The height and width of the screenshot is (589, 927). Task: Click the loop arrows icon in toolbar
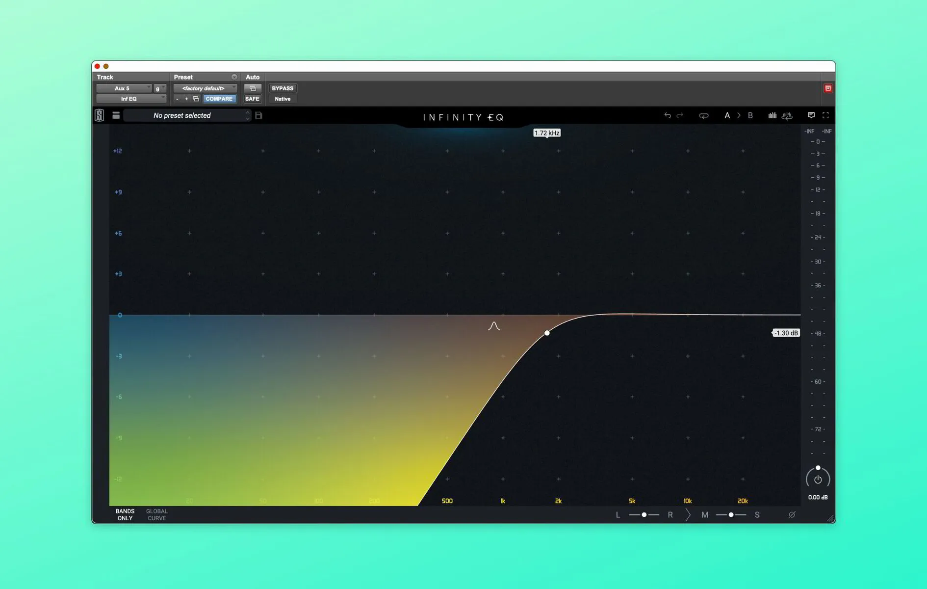click(703, 116)
